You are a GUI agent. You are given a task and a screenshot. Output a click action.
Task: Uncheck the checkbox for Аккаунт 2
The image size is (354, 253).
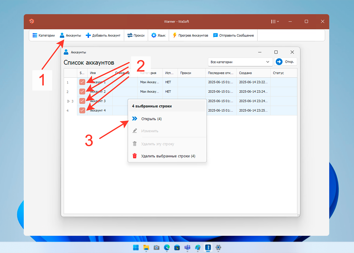[x=82, y=91]
